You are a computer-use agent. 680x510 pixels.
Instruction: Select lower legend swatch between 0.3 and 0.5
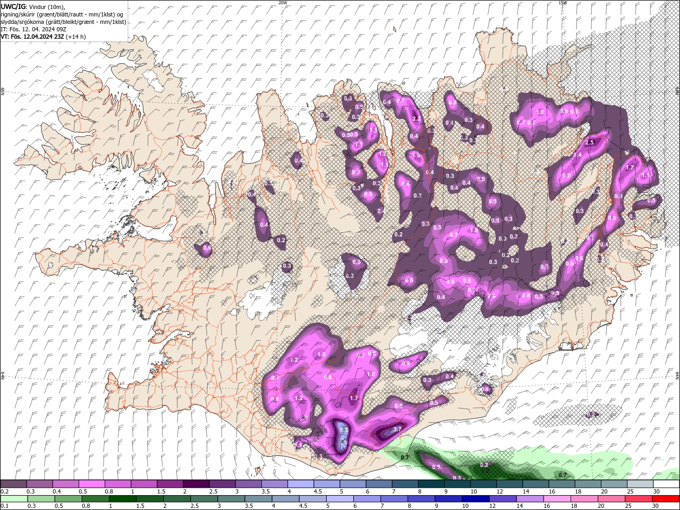41,499
